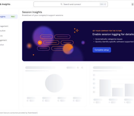Click 'Breakdown of your company's support sessions' text

43,15
